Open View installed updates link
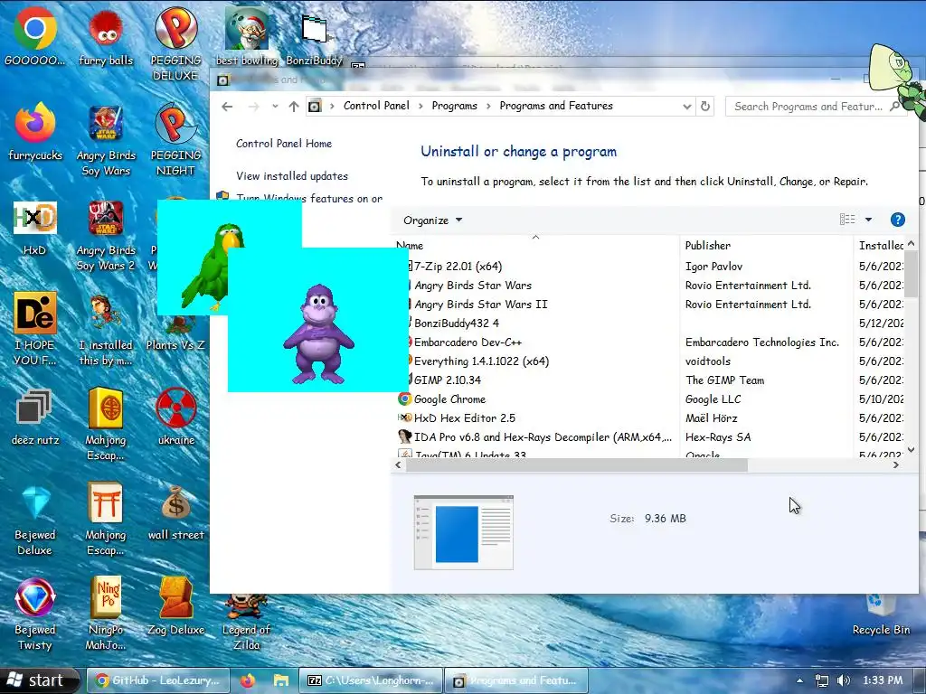This screenshot has width=926, height=694. tap(292, 176)
